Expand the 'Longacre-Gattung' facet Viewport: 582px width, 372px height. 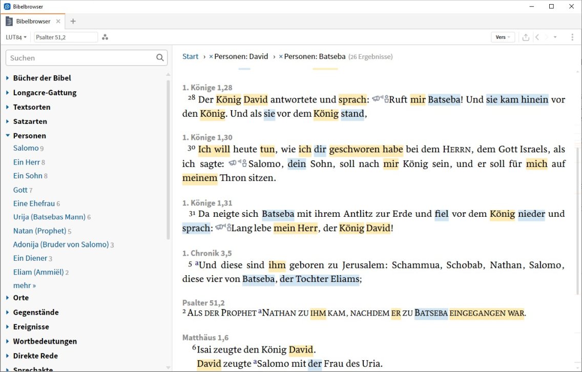(7, 92)
